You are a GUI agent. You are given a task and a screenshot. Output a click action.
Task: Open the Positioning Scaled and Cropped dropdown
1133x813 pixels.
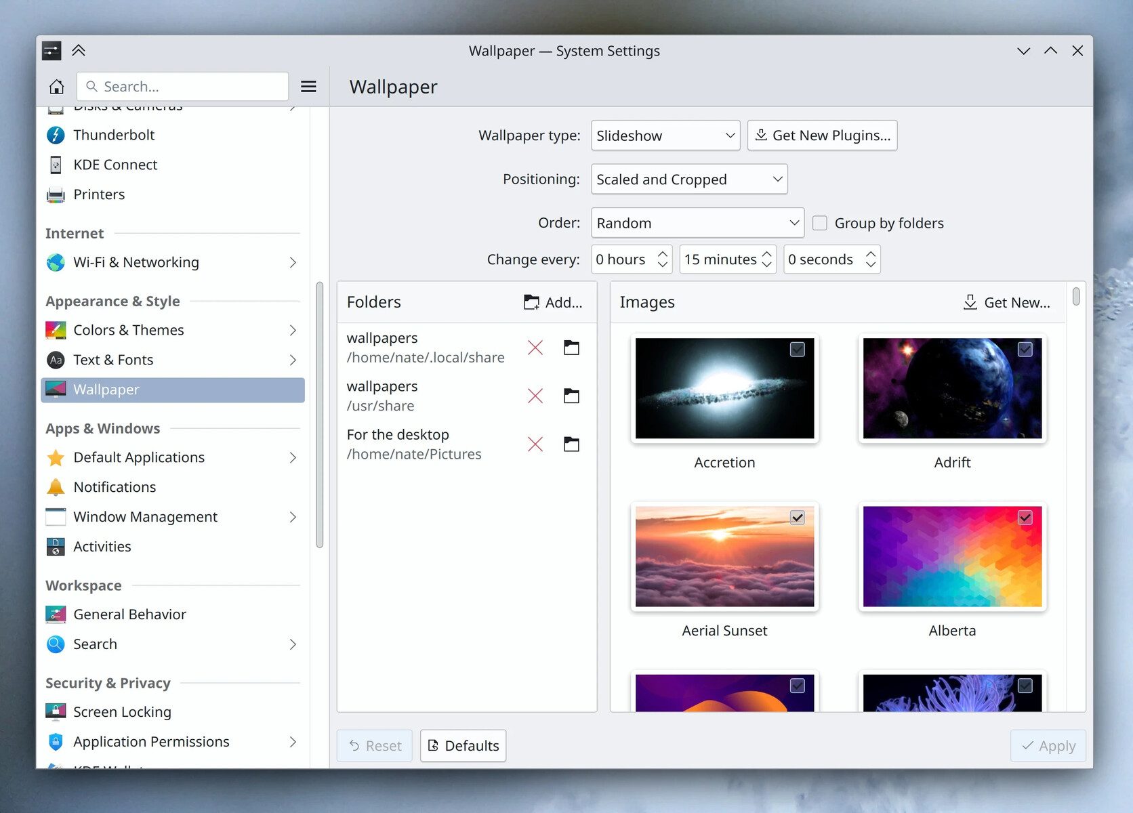[689, 180]
